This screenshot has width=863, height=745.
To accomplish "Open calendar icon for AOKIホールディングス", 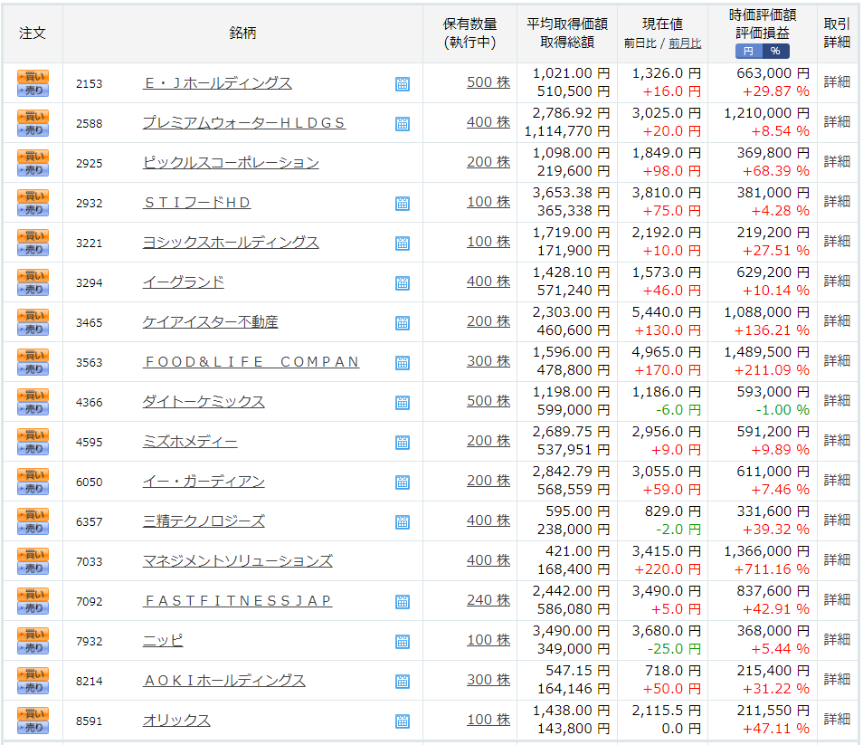I will [403, 682].
